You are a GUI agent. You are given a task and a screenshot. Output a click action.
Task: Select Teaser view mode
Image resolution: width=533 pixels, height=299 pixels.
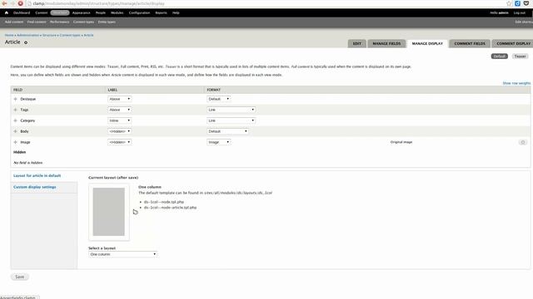click(x=520, y=56)
